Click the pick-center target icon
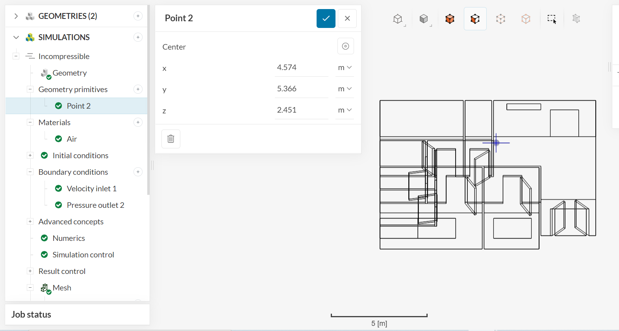Screen dimensions: 619x331 (345, 46)
